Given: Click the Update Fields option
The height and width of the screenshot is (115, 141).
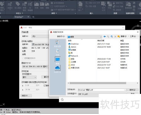Looking at the screenshot, I should click(118, 3).
